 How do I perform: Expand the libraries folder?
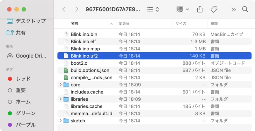[x=61, y=99]
